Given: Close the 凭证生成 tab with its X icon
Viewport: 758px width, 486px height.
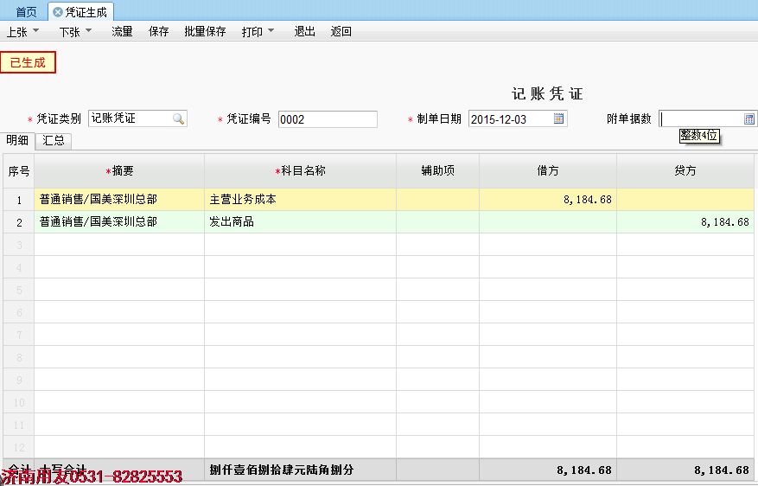Looking at the screenshot, I should tap(58, 12).
